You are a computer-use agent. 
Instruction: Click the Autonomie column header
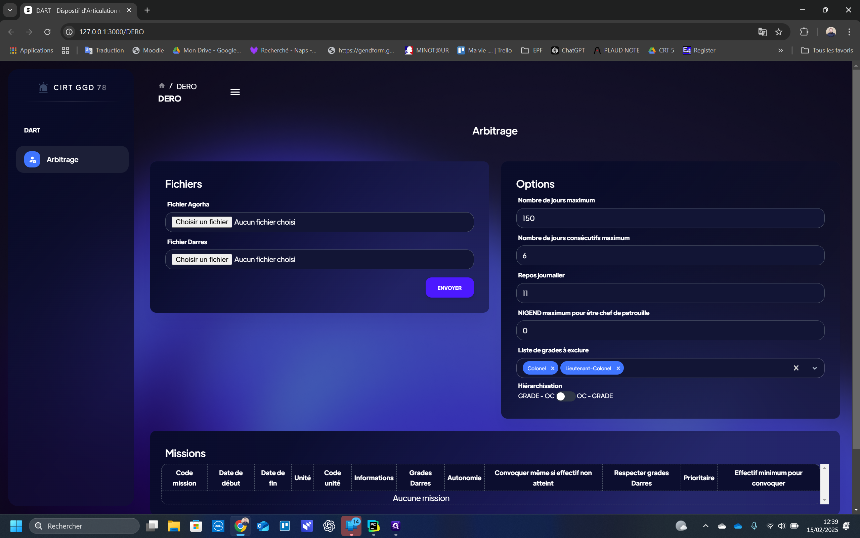click(x=464, y=478)
